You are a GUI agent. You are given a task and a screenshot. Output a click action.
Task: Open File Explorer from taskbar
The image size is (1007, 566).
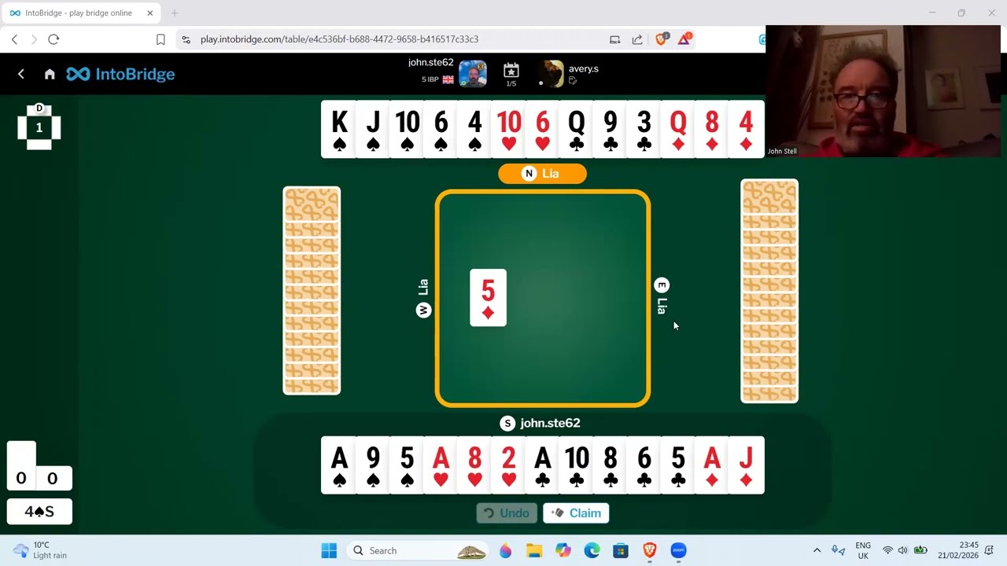coord(534,550)
